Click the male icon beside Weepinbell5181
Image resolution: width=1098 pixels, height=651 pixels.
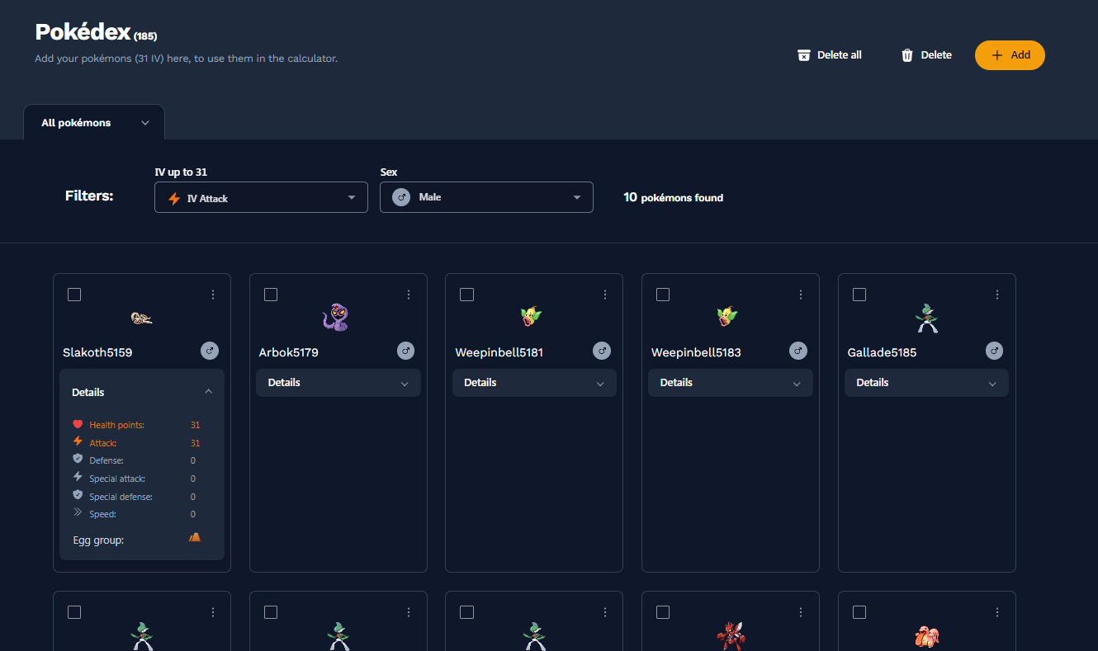pyautogui.click(x=602, y=351)
